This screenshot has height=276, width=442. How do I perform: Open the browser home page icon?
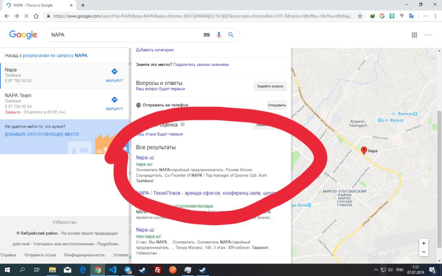(36, 16)
